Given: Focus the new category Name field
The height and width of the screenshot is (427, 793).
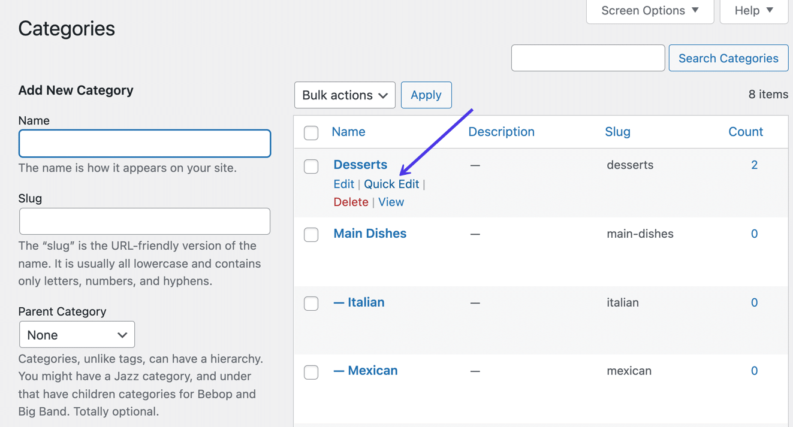Looking at the screenshot, I should [144, 144].
